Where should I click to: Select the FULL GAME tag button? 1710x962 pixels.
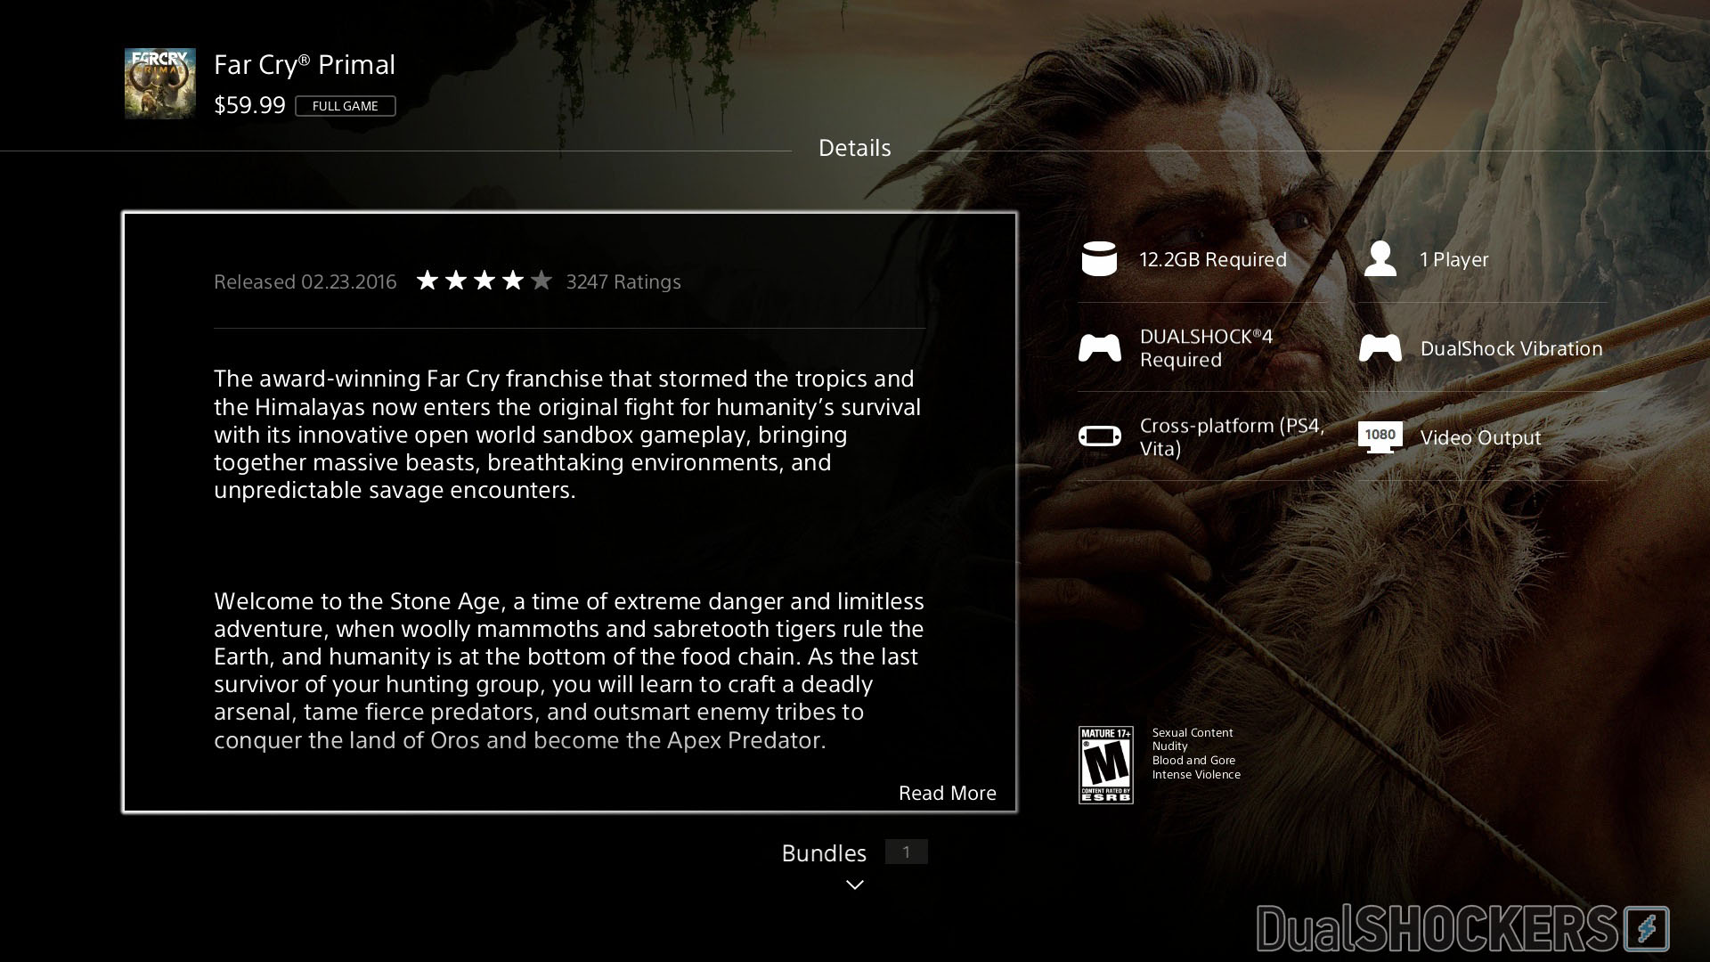pos(346,106)
